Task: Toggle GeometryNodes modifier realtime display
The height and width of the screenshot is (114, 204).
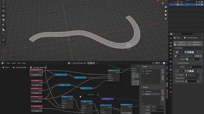Action: click(x=190, y=52)
